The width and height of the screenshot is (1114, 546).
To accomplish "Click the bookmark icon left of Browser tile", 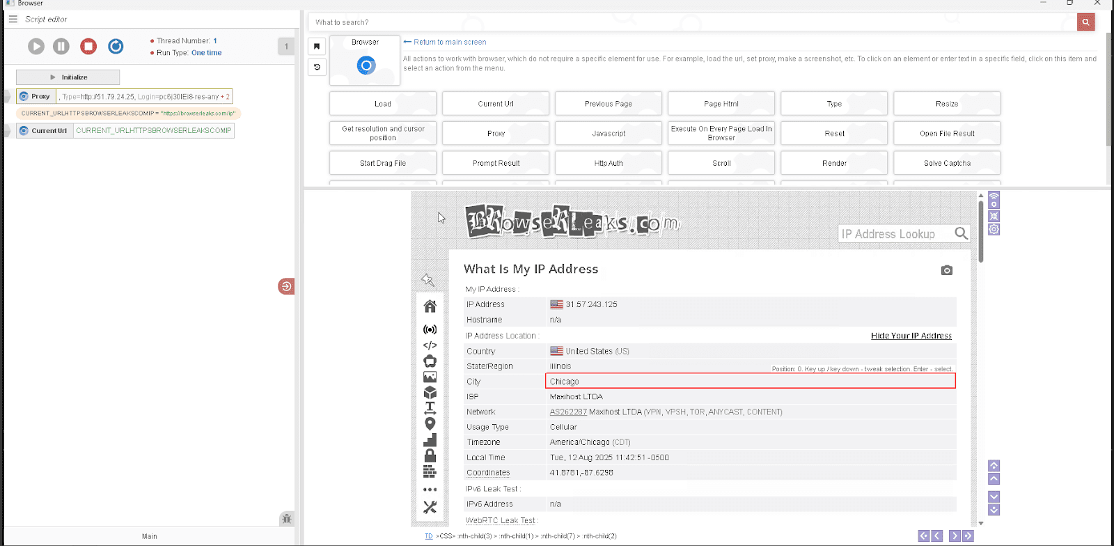I will [317, 47].
